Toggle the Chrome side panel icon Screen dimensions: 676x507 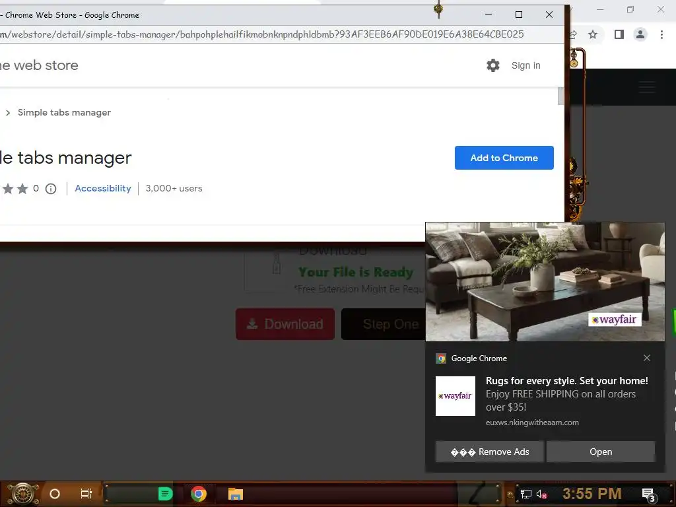click(x=619, y=34)
